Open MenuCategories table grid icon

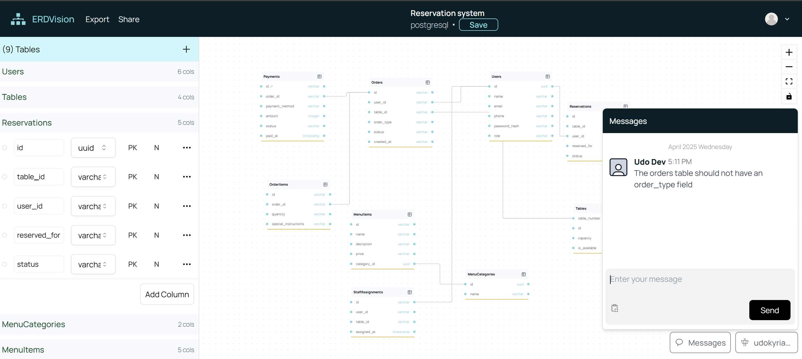coord(523,274)
